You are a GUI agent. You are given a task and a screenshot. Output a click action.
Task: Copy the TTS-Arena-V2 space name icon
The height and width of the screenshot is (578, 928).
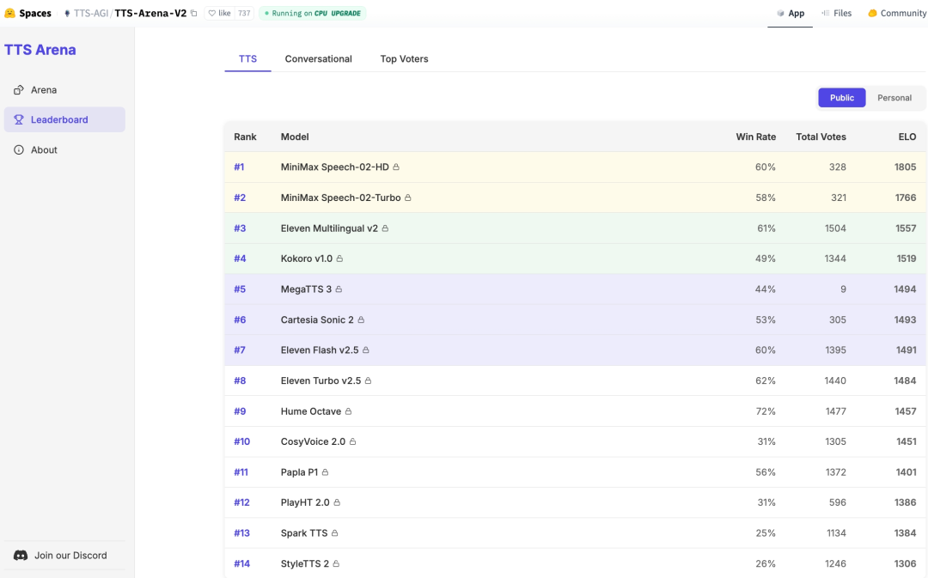(x=193, y=13)
